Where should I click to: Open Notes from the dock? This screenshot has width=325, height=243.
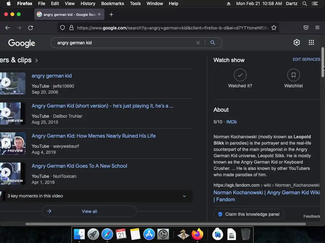pos(135,234)
